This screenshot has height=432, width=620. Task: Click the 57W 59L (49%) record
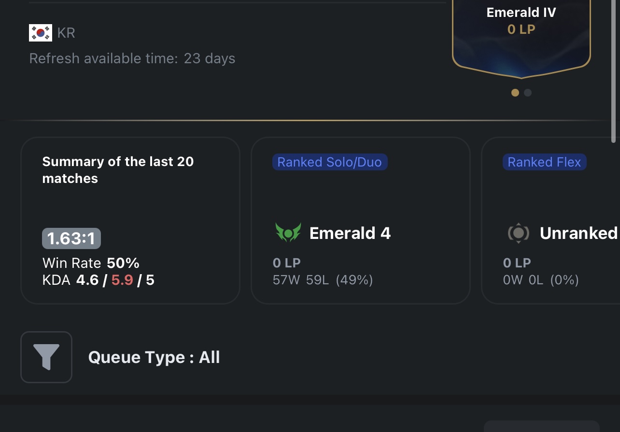pyautogui.click(x=323, y=280)
